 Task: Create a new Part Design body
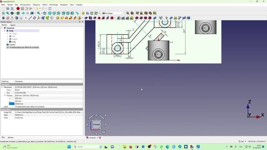[x=3, y=18]
